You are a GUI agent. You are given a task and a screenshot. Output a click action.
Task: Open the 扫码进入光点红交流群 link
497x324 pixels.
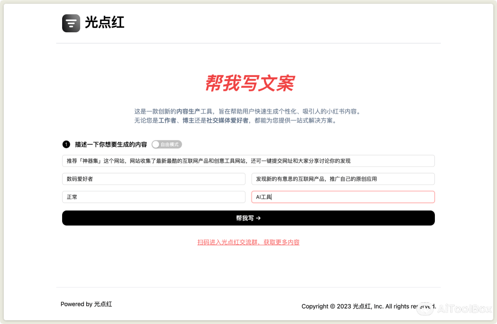(x=248, y=242)
